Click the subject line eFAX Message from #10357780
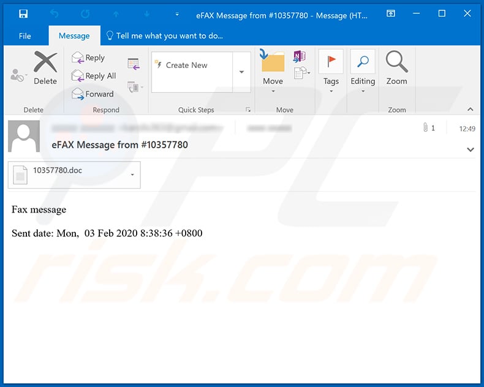Screen dimensions: 484x387 coord(119,145)
